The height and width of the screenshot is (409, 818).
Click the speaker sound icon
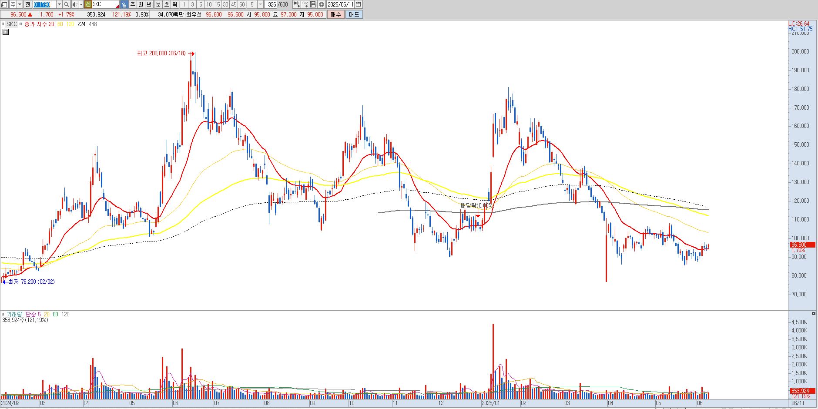(x=75, y=4)
